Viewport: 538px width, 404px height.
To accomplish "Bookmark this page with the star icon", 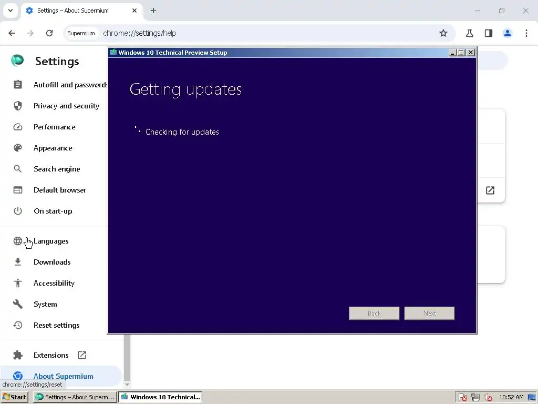I will [443, 33].
